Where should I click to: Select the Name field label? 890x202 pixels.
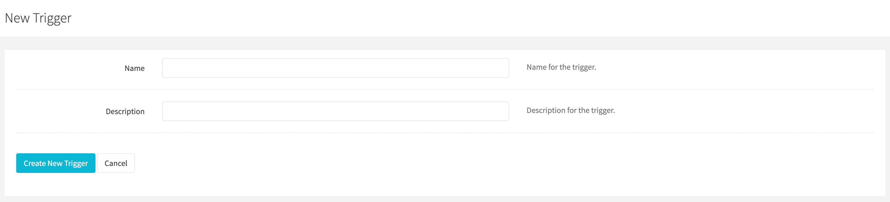[135, 68]
